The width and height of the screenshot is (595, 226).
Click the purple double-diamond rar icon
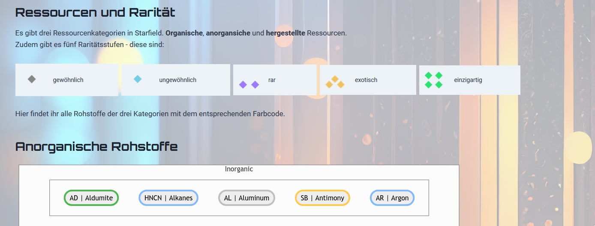click(x=249, y=85)
